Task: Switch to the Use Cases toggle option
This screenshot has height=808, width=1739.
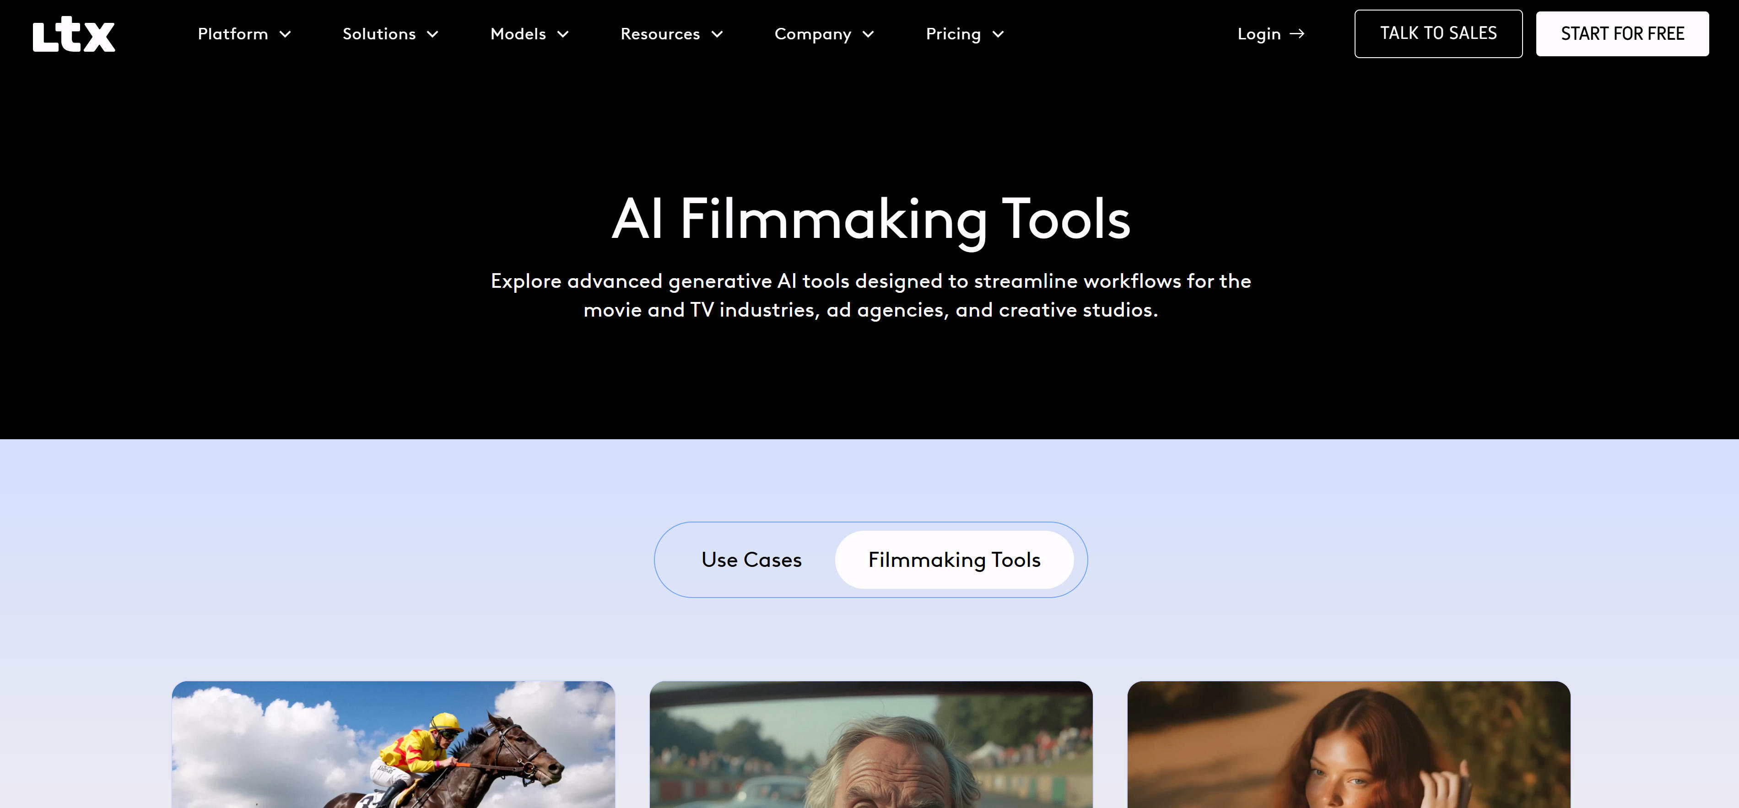Action: pos(751,559)
